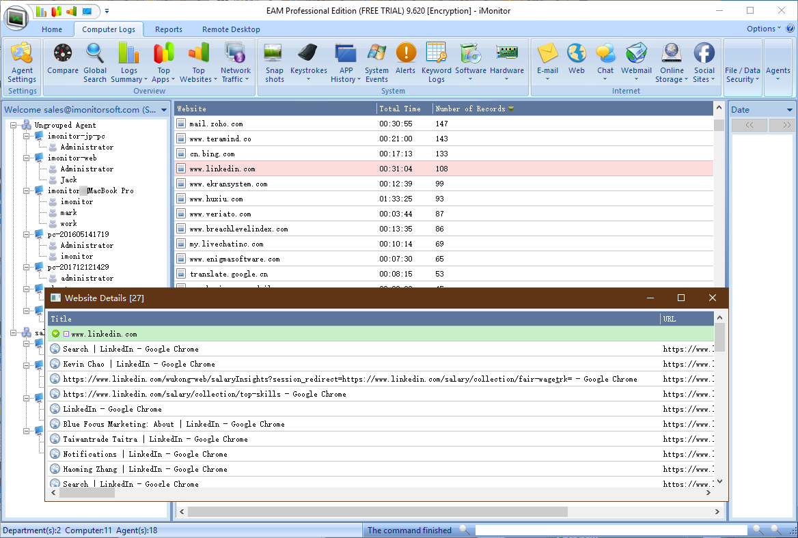Collapse the imonitor-web computer node
The height and width of the screenshot is (538, 798).
click(26, 158)
